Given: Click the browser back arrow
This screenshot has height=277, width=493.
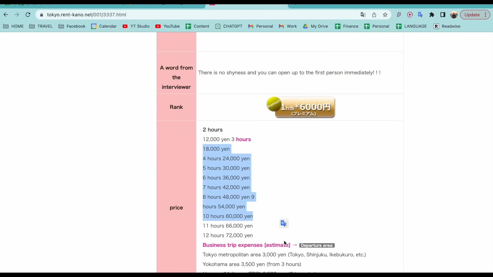Looking at the screenshot, I should tap(6, 15).
